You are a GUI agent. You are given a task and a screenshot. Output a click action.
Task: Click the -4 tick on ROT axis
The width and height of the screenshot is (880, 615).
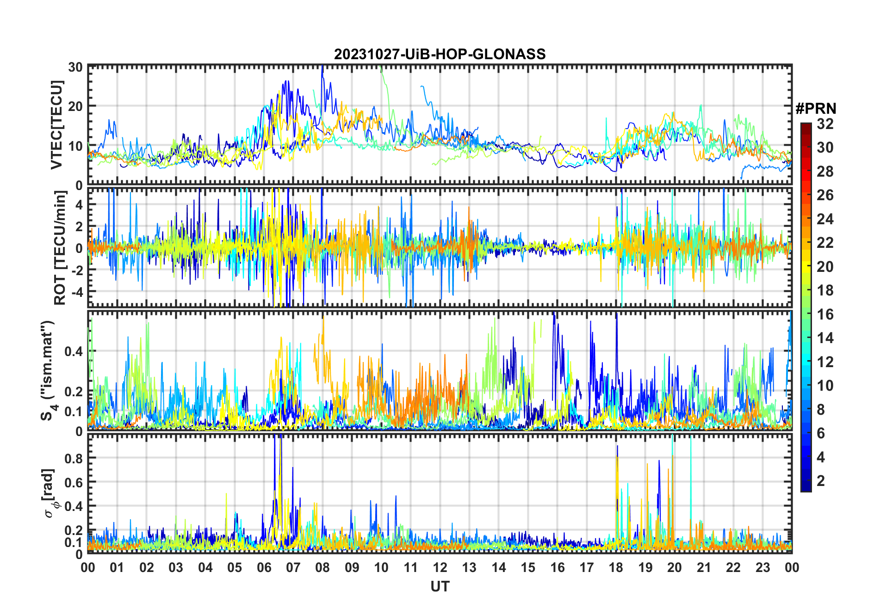[75, 292]
